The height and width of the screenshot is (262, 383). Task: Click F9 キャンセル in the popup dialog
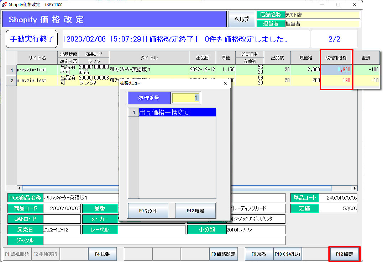(148, 211)
